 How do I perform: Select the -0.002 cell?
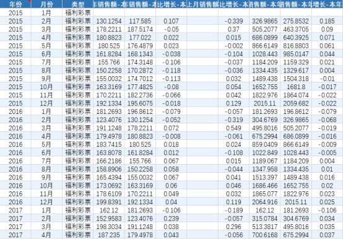tap(233, 46)
